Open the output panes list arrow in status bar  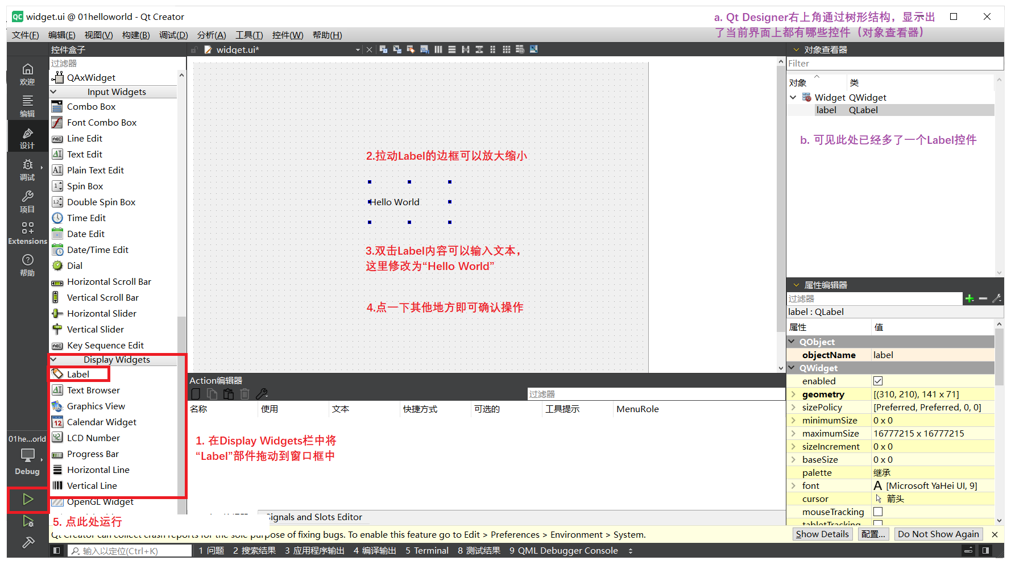[630, 550]
